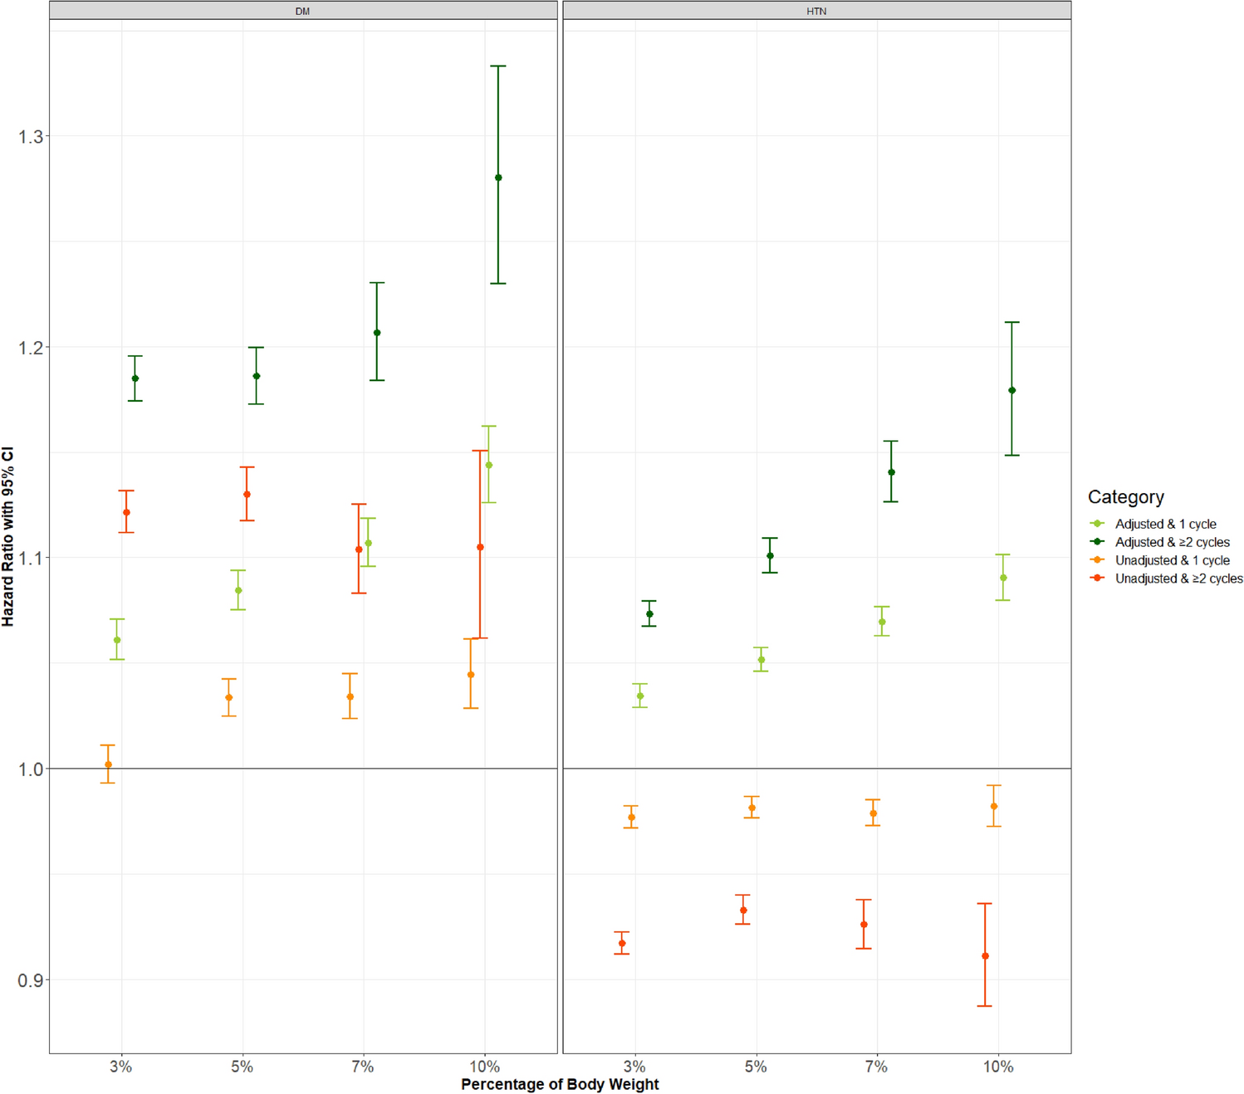Click the dark green point at 5% in HTN panel
The width and height of the screenshot is (1244, 1094).
click(770, 556)
